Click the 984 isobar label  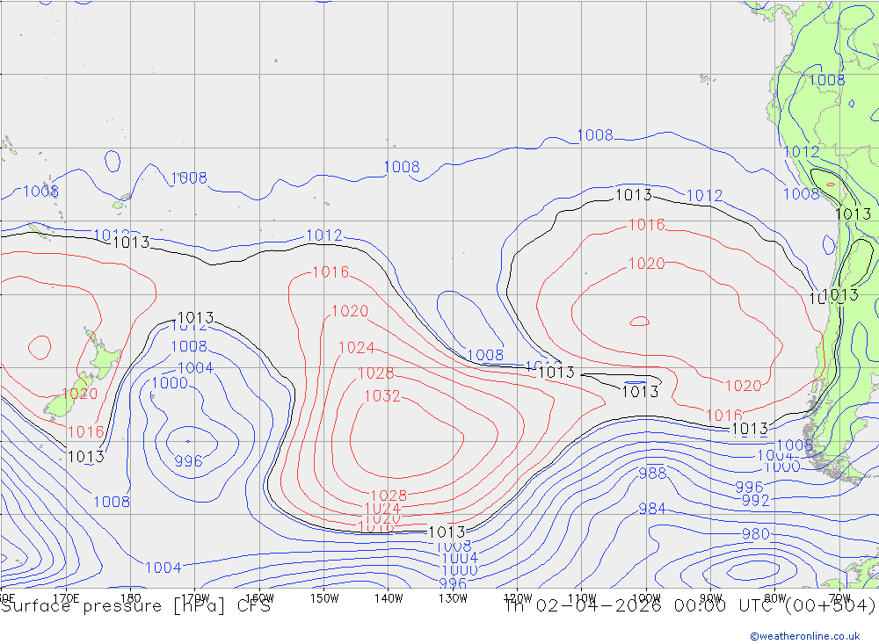click(652, 509)
